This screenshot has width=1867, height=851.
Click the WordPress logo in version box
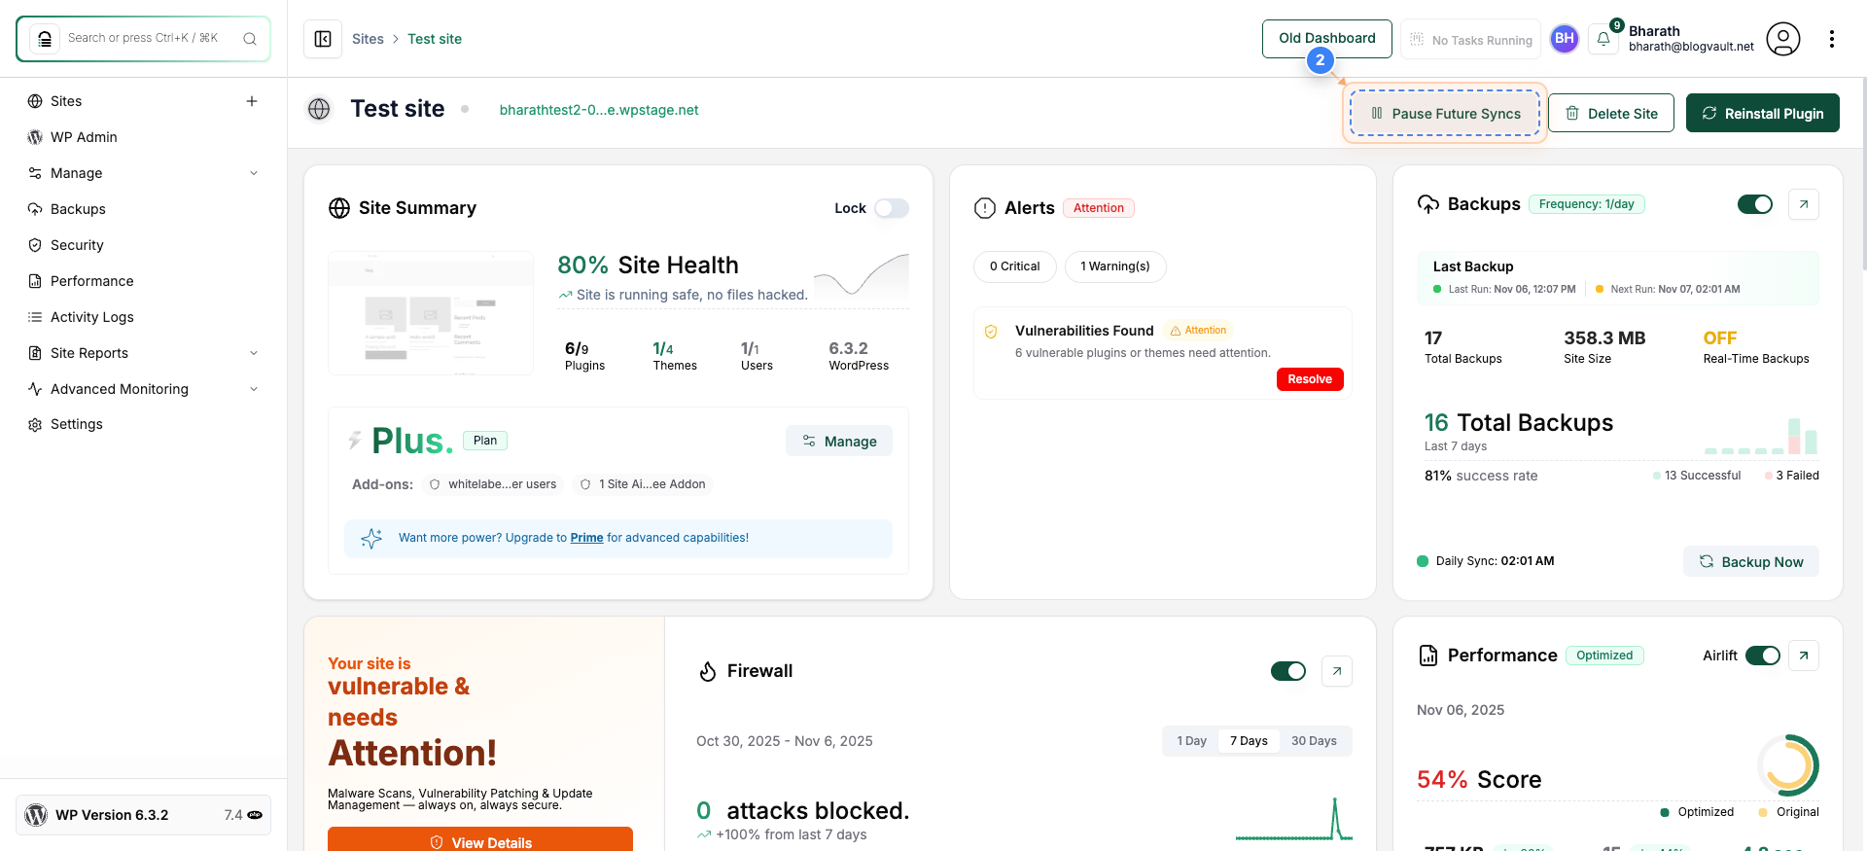pos(36,815)
